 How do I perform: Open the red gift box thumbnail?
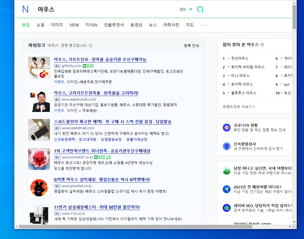pos(39,159)
